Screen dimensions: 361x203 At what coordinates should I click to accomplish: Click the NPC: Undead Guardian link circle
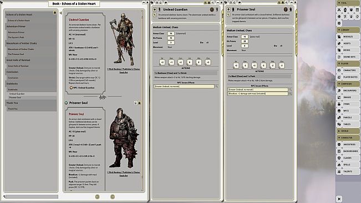click(x=71, y=88)
